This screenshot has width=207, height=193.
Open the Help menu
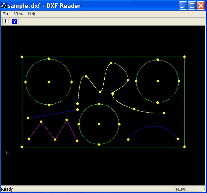pos(32,14)
